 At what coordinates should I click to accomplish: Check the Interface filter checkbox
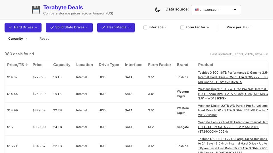tap(145, 27)
